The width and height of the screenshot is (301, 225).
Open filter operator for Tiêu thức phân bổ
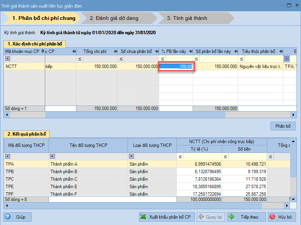[242, 59]
